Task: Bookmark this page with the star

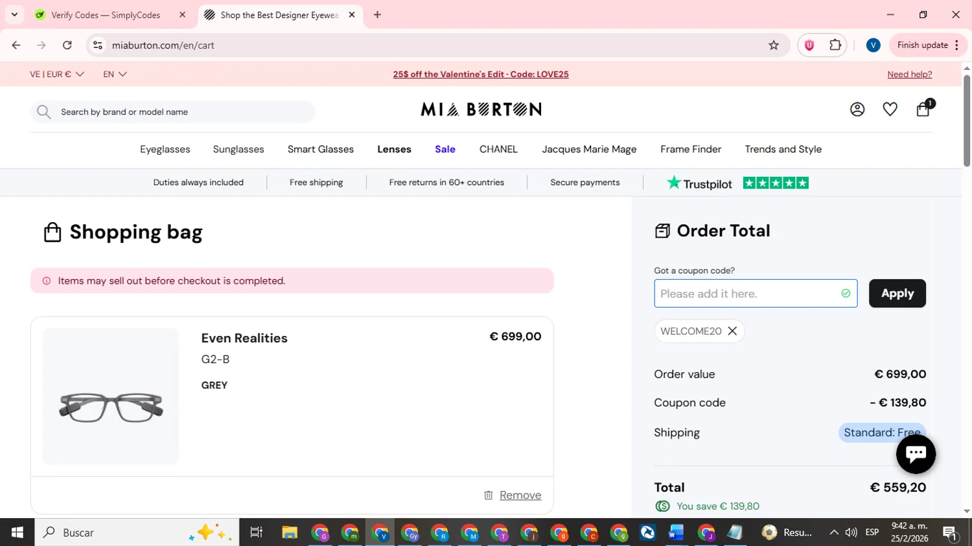Action: coord(774,45)
